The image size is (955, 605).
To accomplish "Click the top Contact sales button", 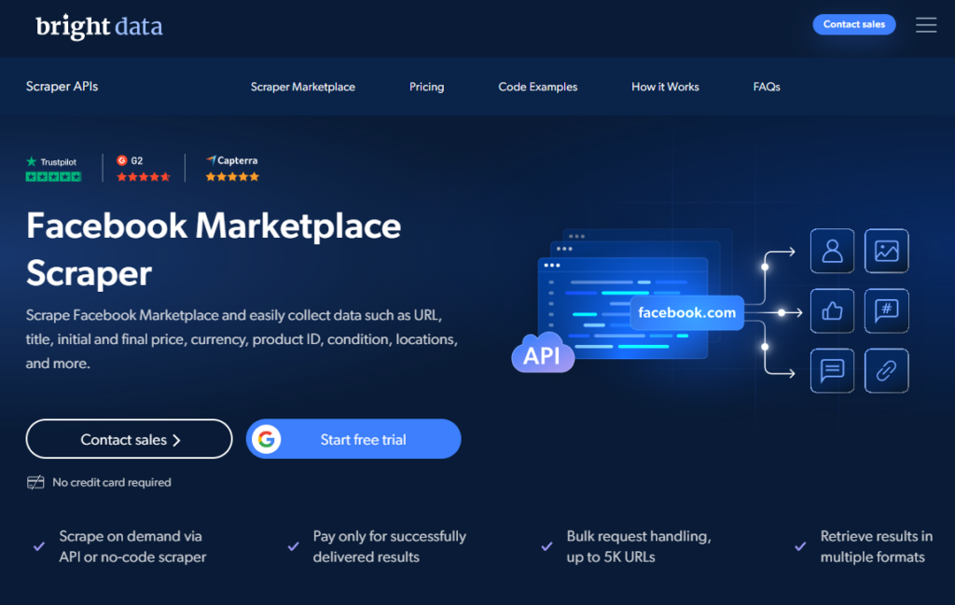I will click(854, 24).
